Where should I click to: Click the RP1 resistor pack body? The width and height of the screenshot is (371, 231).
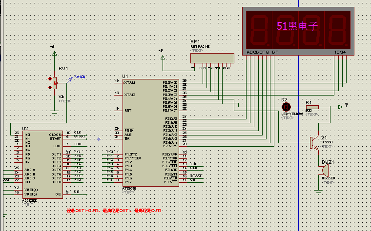click(x=212, y=58)
